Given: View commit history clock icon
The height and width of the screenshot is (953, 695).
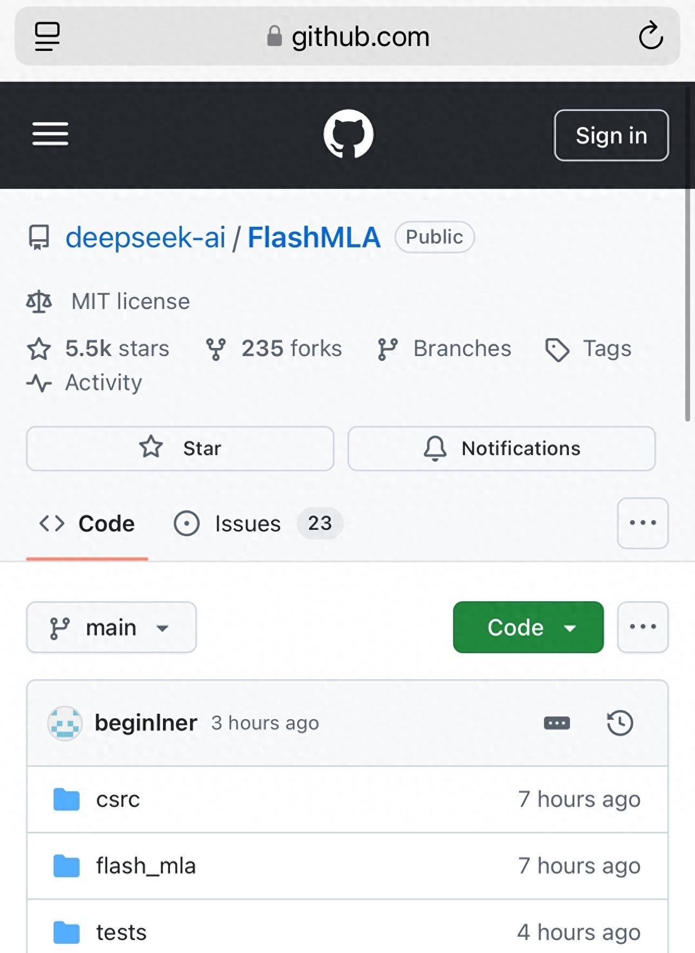Looking at the screenshot, I should tap(620, 723).
